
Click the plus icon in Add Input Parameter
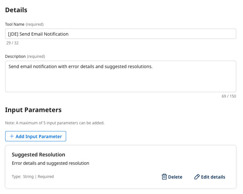pos(12,136)
